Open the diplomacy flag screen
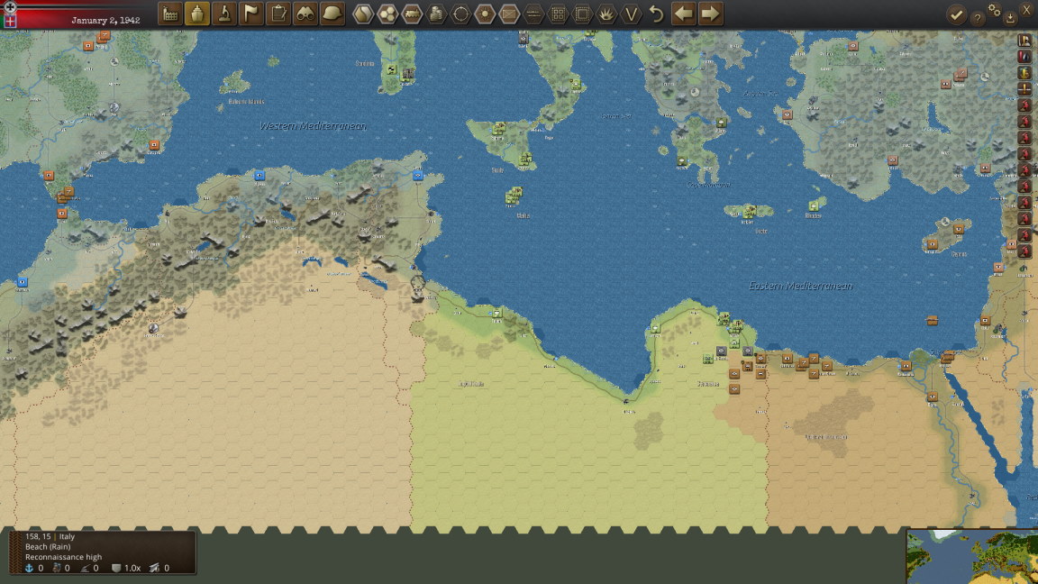Image resolution: width=1038 pixels, height=584 pixels. tap(251, 14)
